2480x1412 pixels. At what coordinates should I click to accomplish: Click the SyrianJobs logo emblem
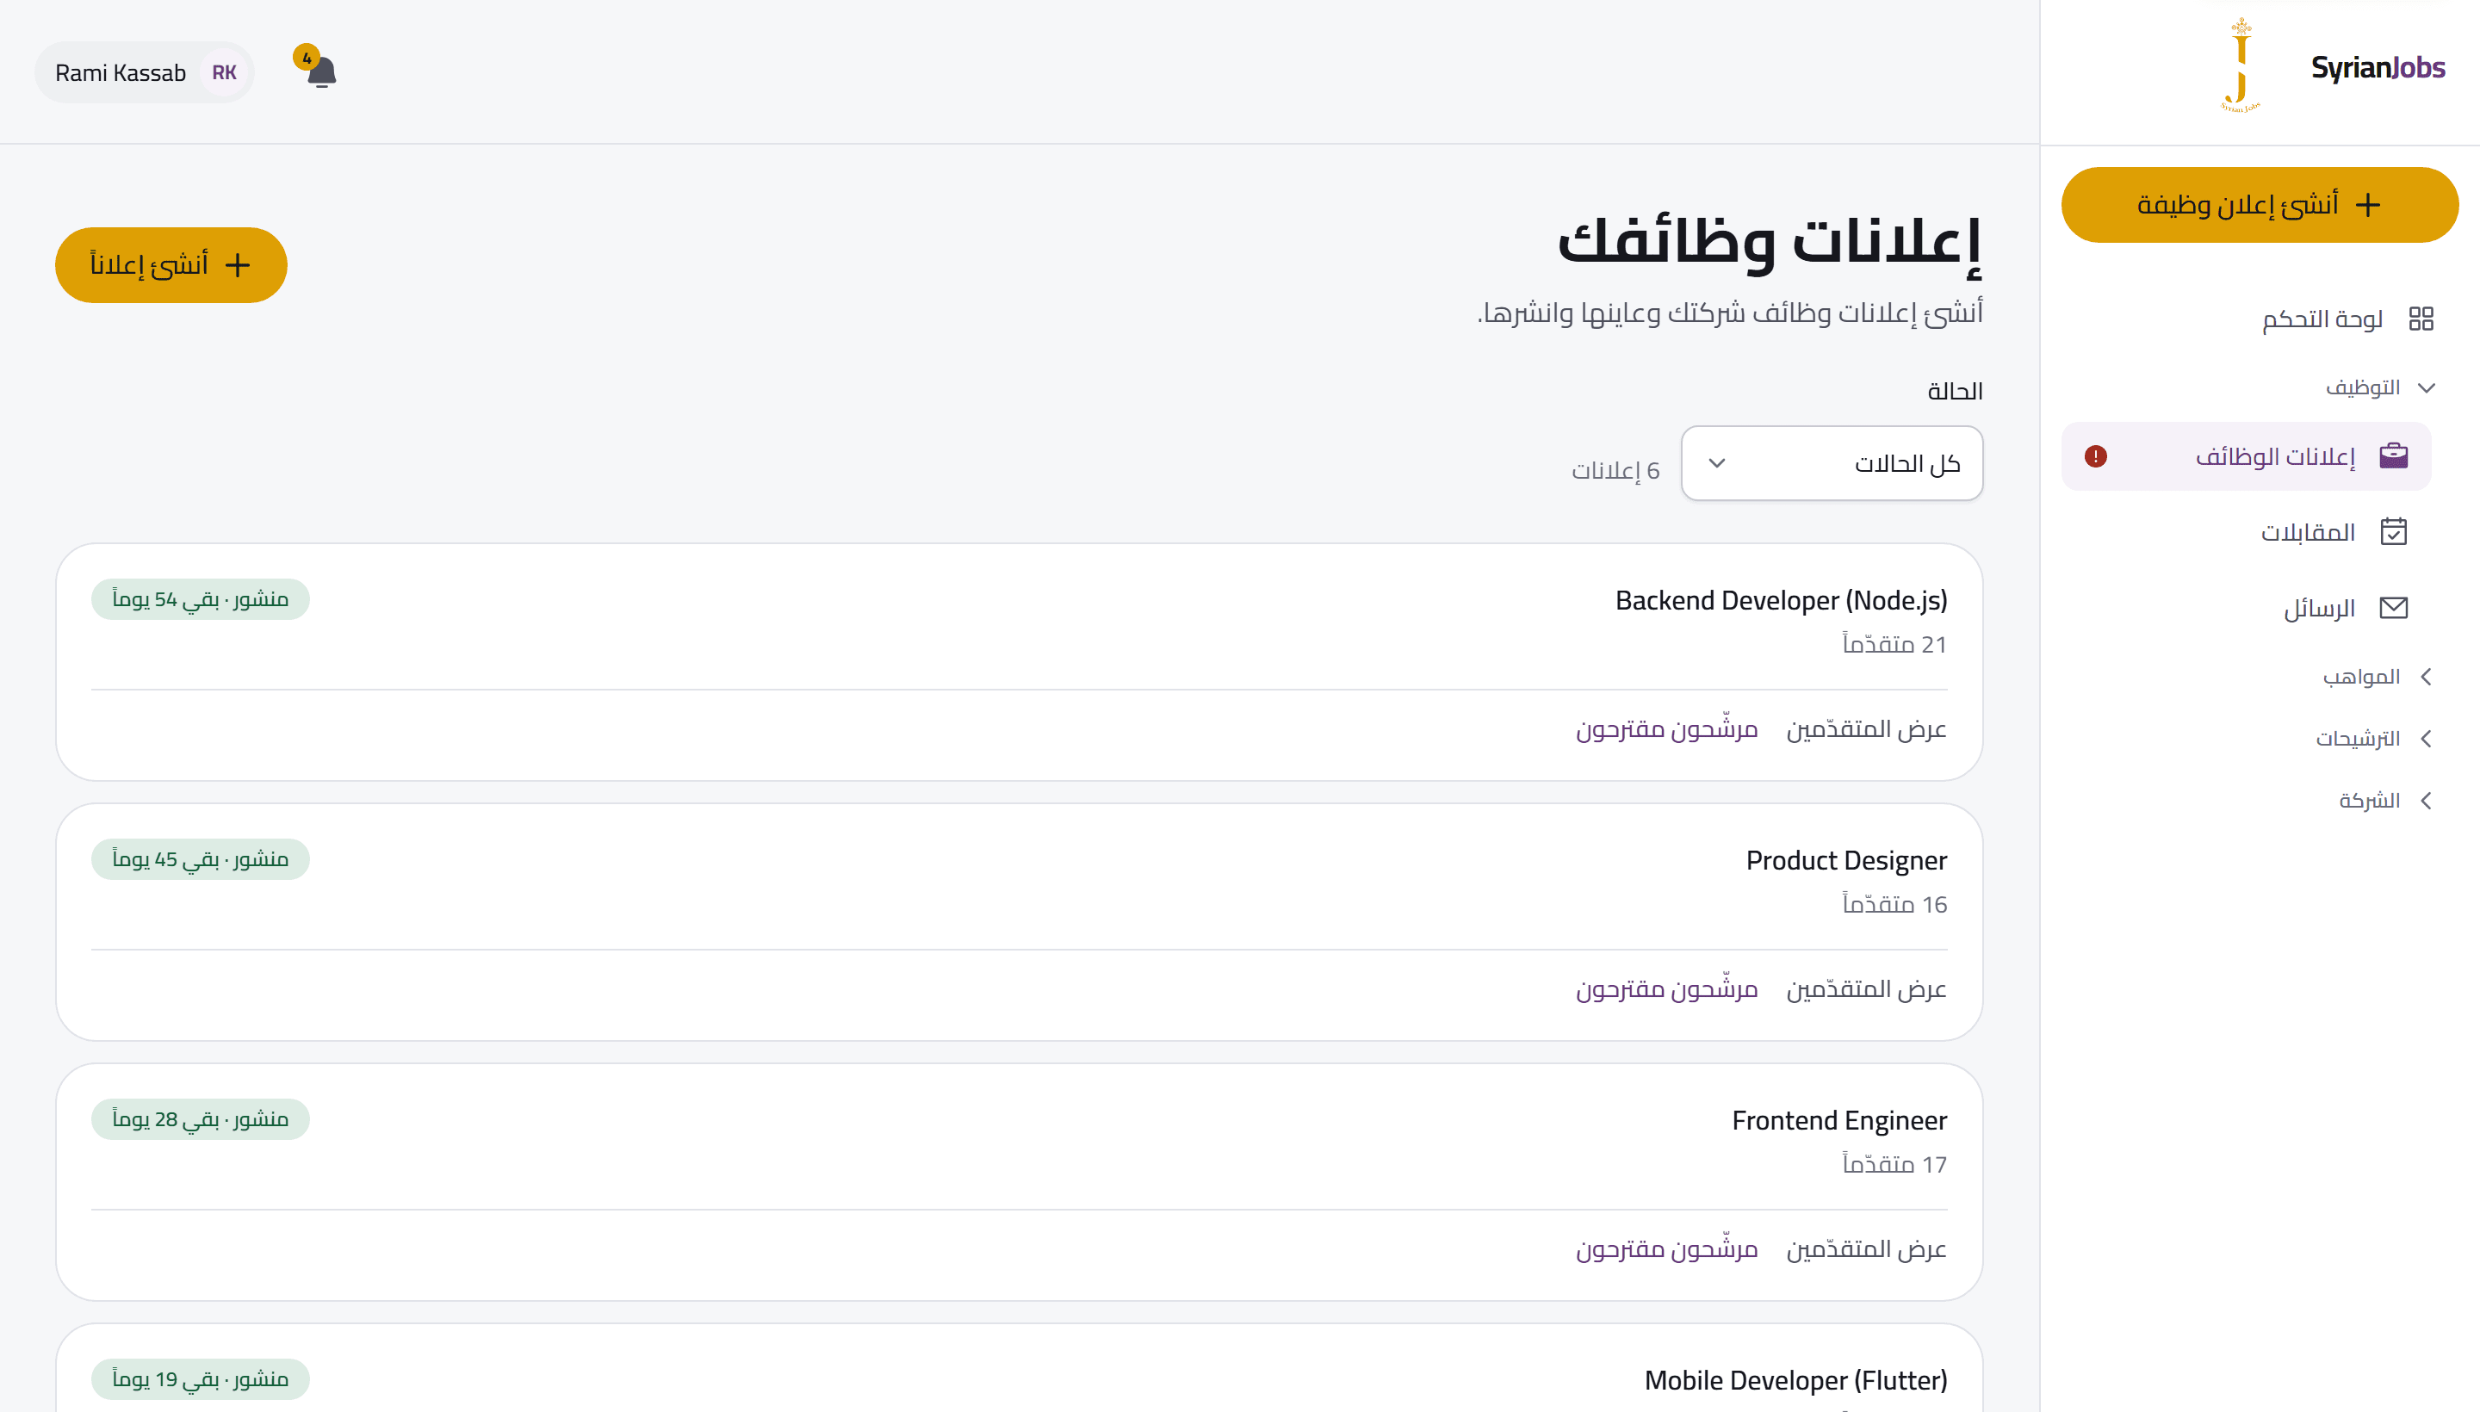point(2241,66)
